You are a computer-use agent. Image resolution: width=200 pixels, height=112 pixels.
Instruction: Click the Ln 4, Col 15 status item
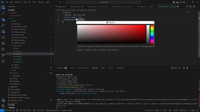[149, 110]
